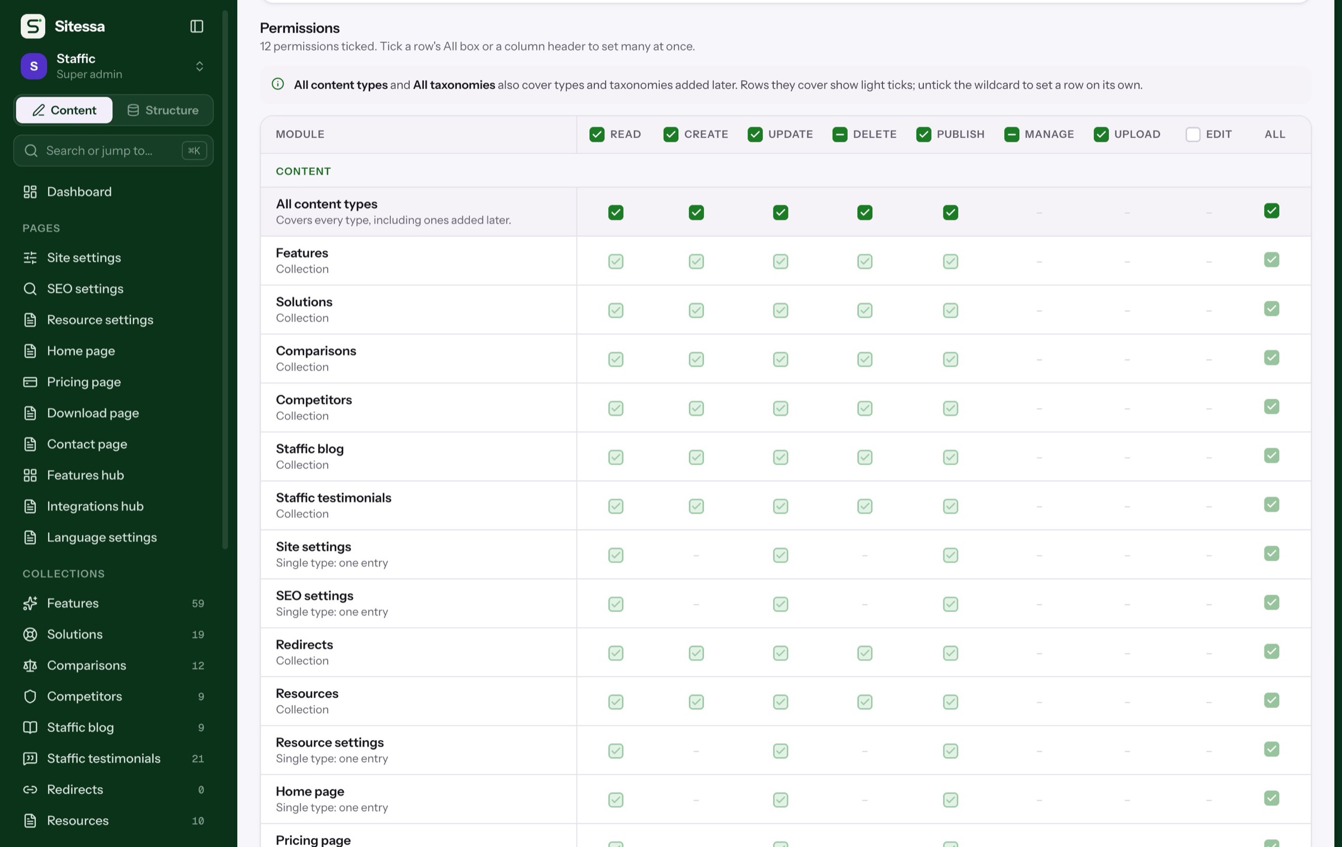Click the Features hub grid icon

coord(30,475)
